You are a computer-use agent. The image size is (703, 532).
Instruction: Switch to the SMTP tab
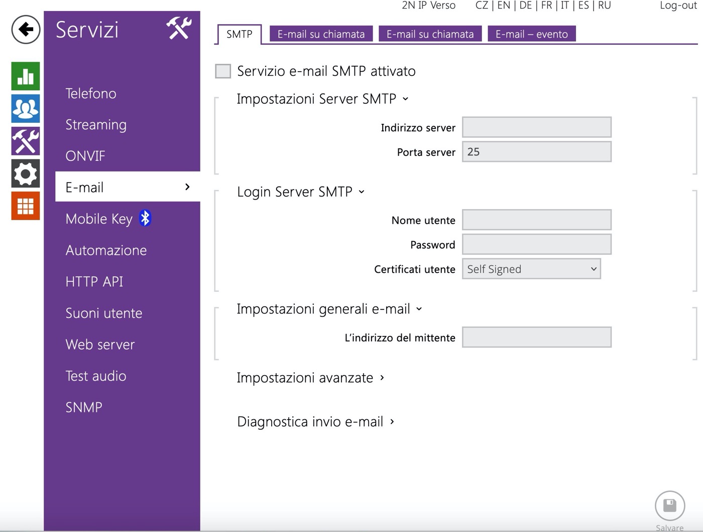click(240, 34)
